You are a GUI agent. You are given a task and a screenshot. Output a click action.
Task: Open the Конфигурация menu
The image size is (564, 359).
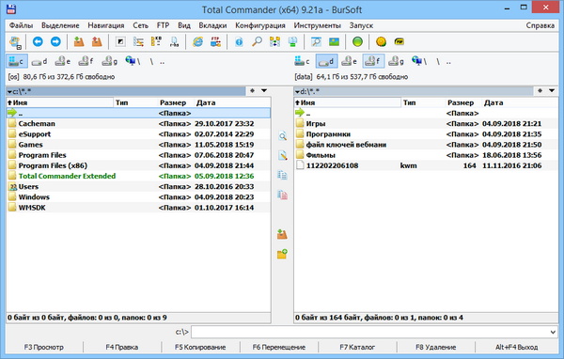pos(260,25)
